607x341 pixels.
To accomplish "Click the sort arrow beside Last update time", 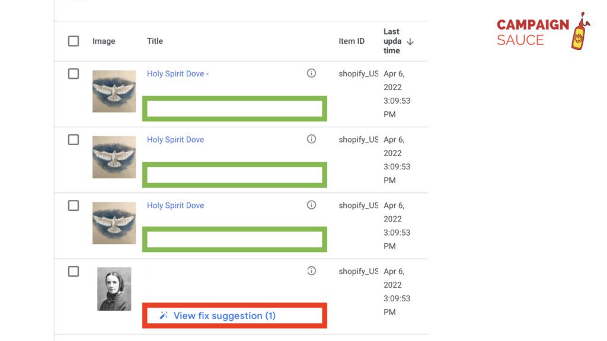I will point(410,41).
